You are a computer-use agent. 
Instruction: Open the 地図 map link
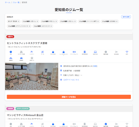pyautogui.click(x=95, y=66)
